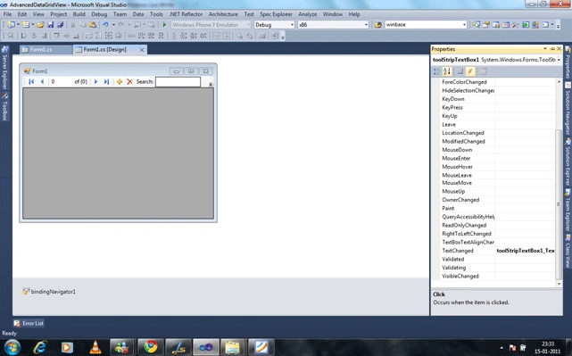Open the winbase find combo box
Screen dimensions: 572x356
pyautogui.click(x=426, y=25)
